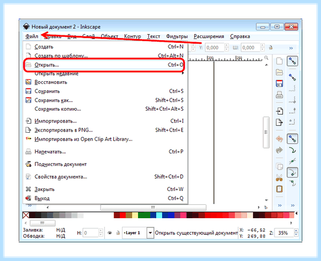The width and height of the screenshot is (321, 261).
Task: Toggle the width/height lock ratio icon
Action: (271, 48)
